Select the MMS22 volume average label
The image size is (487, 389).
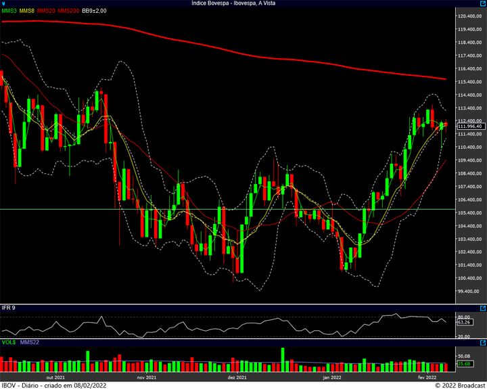click(30, 342)
